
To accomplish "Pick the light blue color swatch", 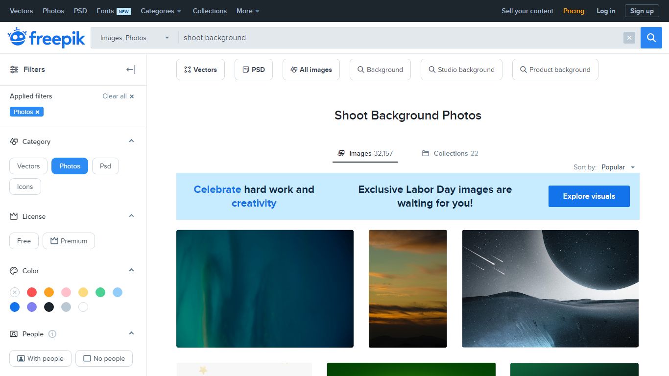I will point(118,292).
